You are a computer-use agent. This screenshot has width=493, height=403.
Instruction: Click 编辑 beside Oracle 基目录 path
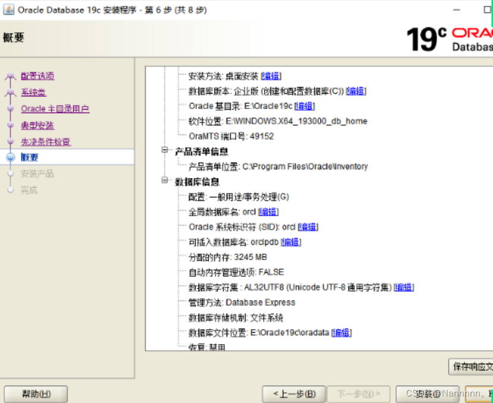pos(304,105)
